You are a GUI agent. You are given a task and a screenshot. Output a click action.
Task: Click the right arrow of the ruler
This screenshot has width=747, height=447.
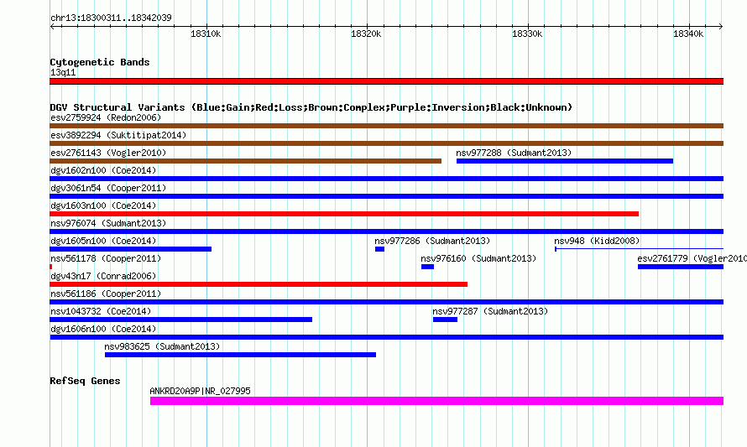click(721, 26)
